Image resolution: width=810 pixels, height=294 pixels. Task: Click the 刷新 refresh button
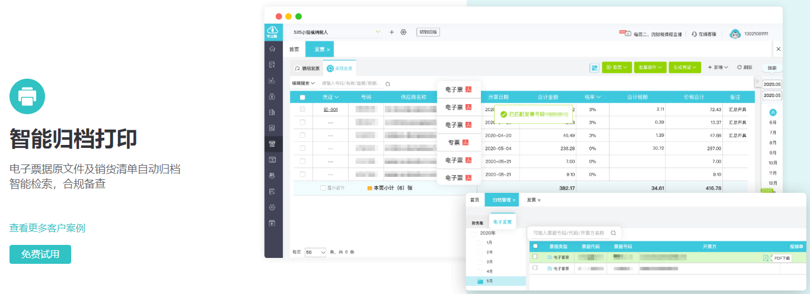click(x=744, y=67)
